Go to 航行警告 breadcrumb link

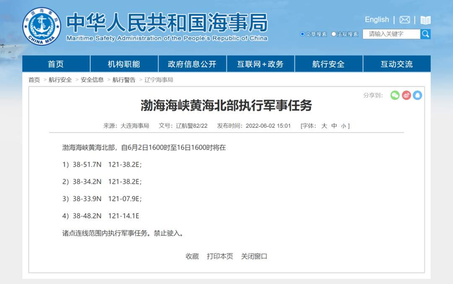[124, 80]
